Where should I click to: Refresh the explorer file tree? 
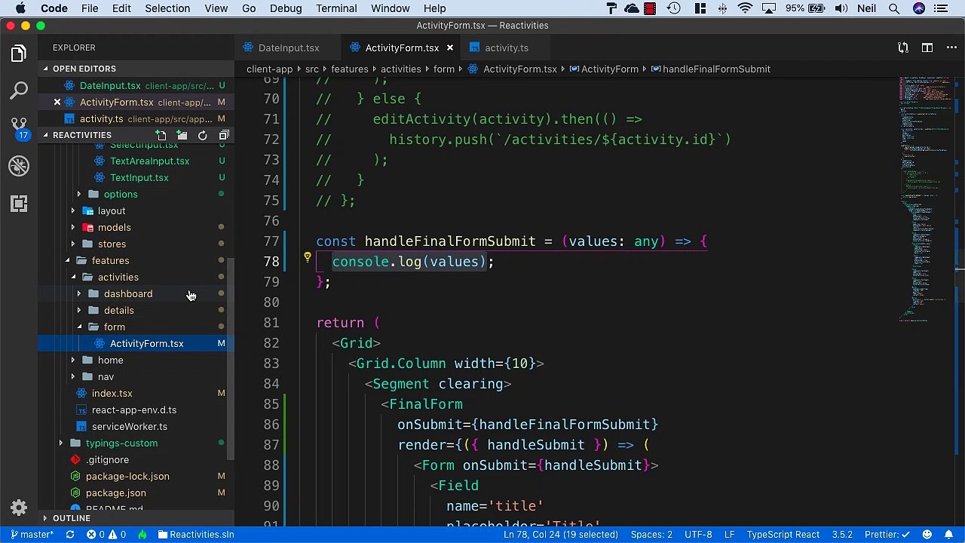point(203,136)
